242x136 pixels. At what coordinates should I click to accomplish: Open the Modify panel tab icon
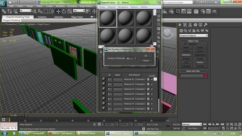point(185,25)
